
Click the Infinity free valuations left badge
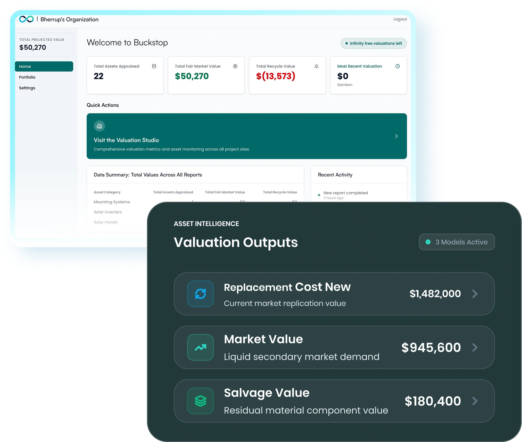[374, 43]
